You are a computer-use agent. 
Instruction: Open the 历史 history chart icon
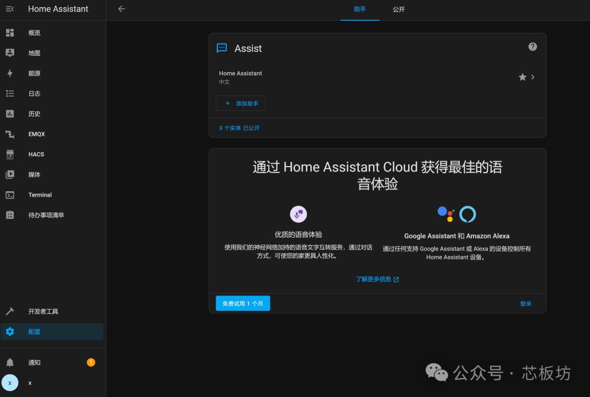[x=10, y=114]
